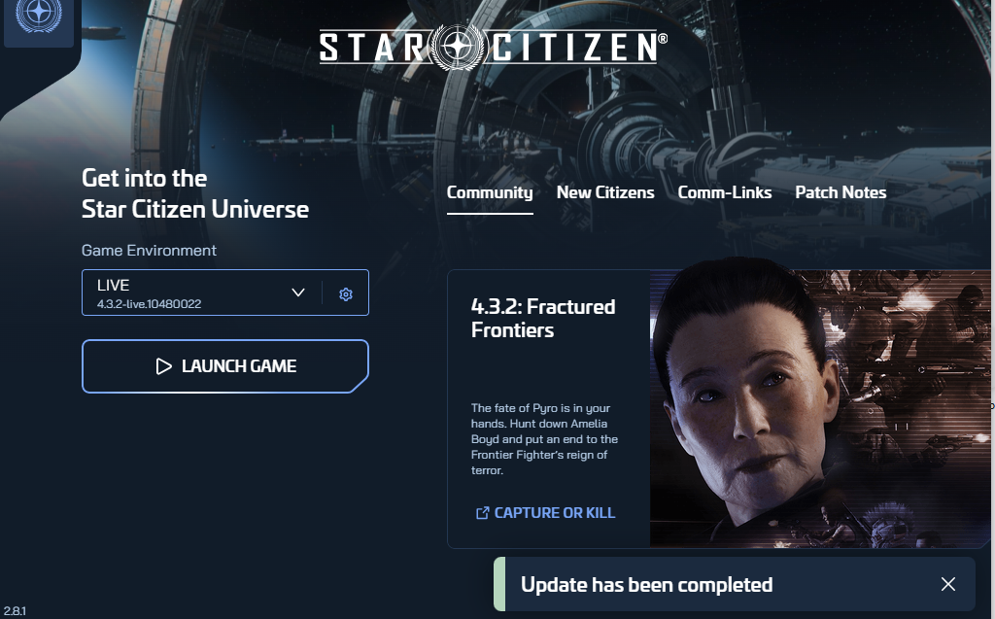Viewport: 995px width, 619px height.
Task: Open the RSI launcher menu emblem icon
Action: click(39, 16)
